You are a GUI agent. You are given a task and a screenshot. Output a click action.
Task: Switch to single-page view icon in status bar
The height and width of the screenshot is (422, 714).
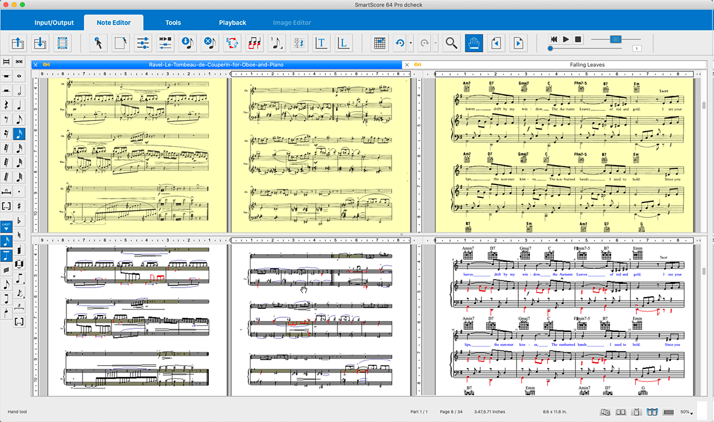tap(636, 412)
